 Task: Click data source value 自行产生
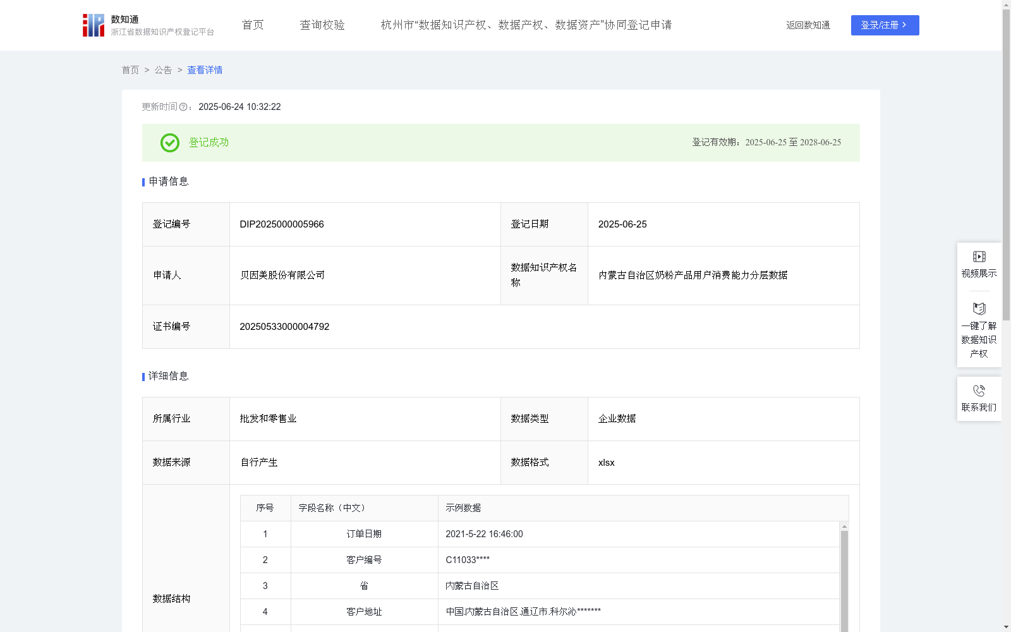(x=258, y=463)
